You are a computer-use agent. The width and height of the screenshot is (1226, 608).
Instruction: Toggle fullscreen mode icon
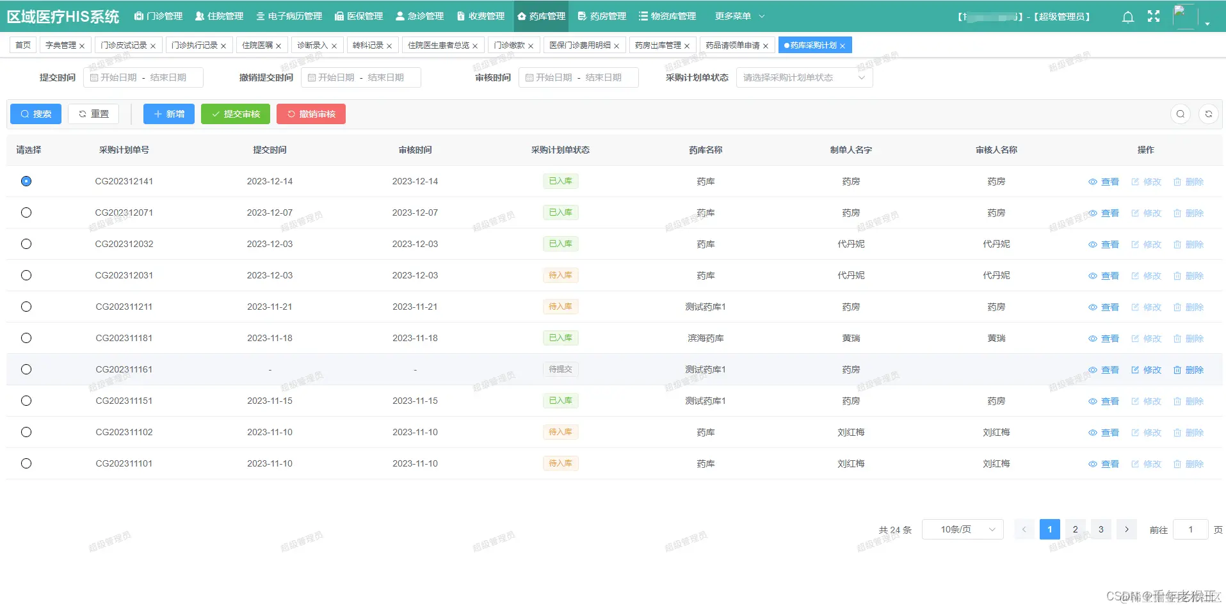pyautogui.click(x=1154, y=16)
